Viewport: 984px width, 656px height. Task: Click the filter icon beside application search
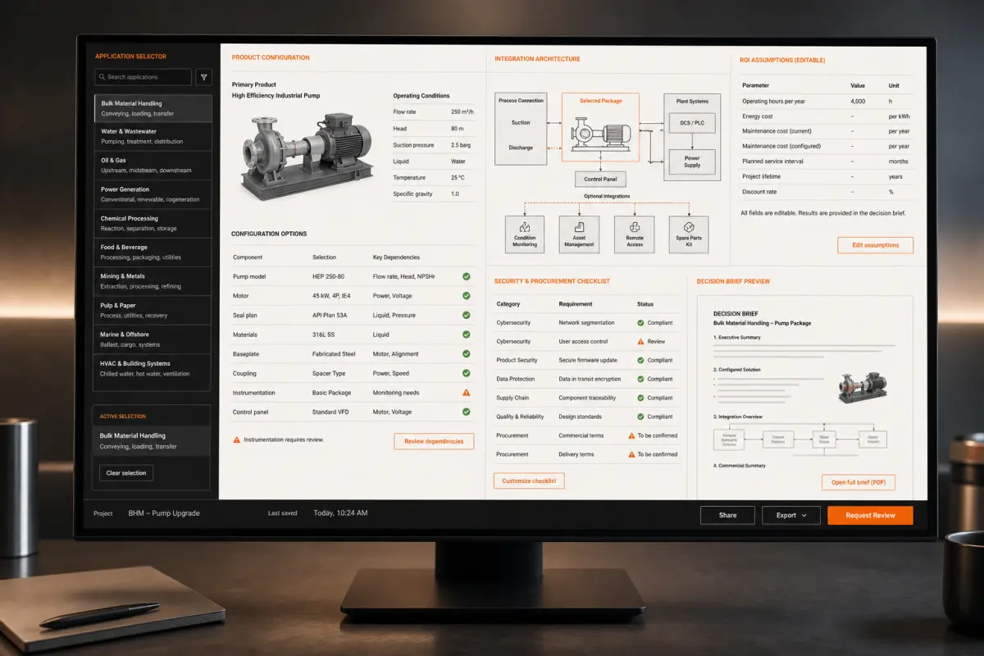point(204,77)
